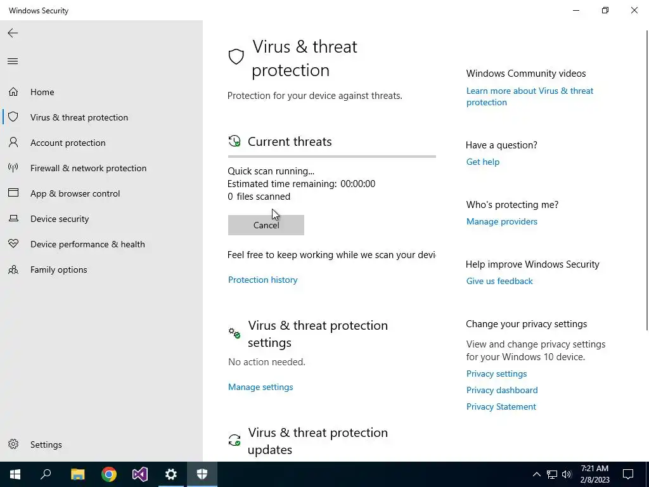Open Manage providers link
The width and height of the screenshot is (649, 487).
502,221
